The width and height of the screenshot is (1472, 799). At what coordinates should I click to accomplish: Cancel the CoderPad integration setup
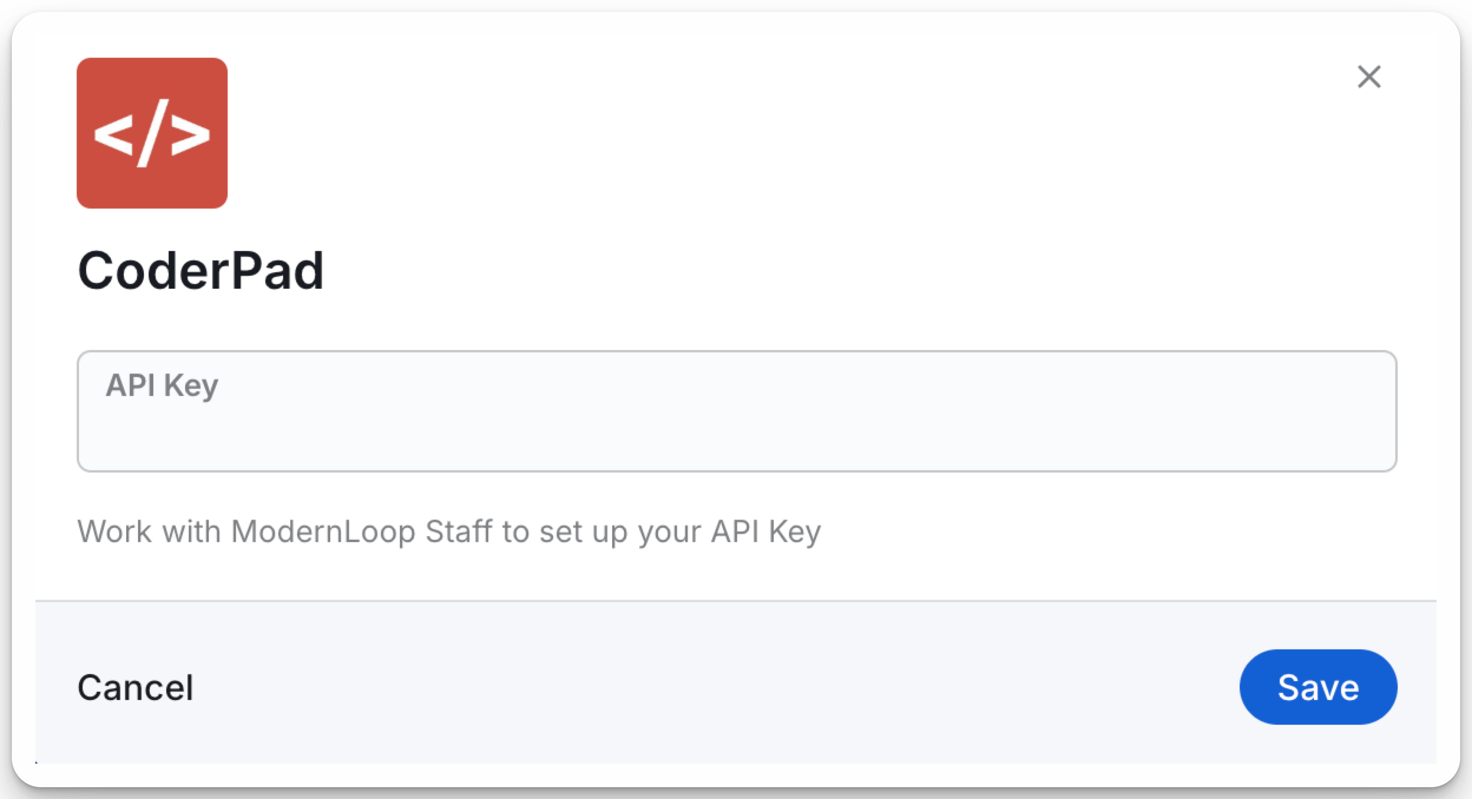click(136, 688)
